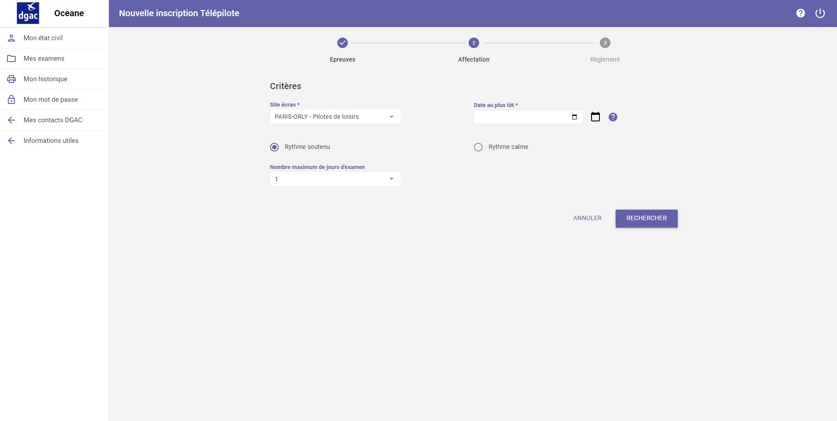Click the Rythme soutenu label text
This screenshot has width=837, height=421.
point(307,147)
